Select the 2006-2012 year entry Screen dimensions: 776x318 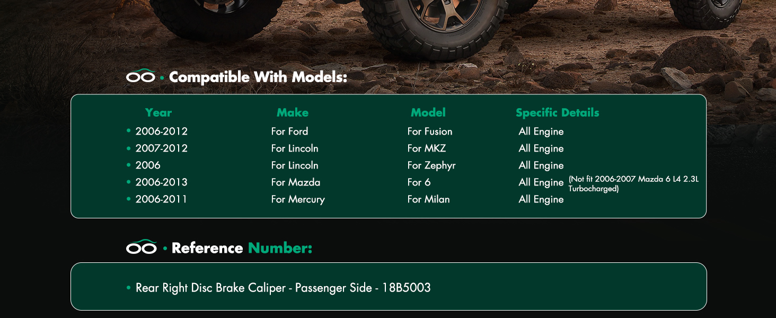coord(162,131)
